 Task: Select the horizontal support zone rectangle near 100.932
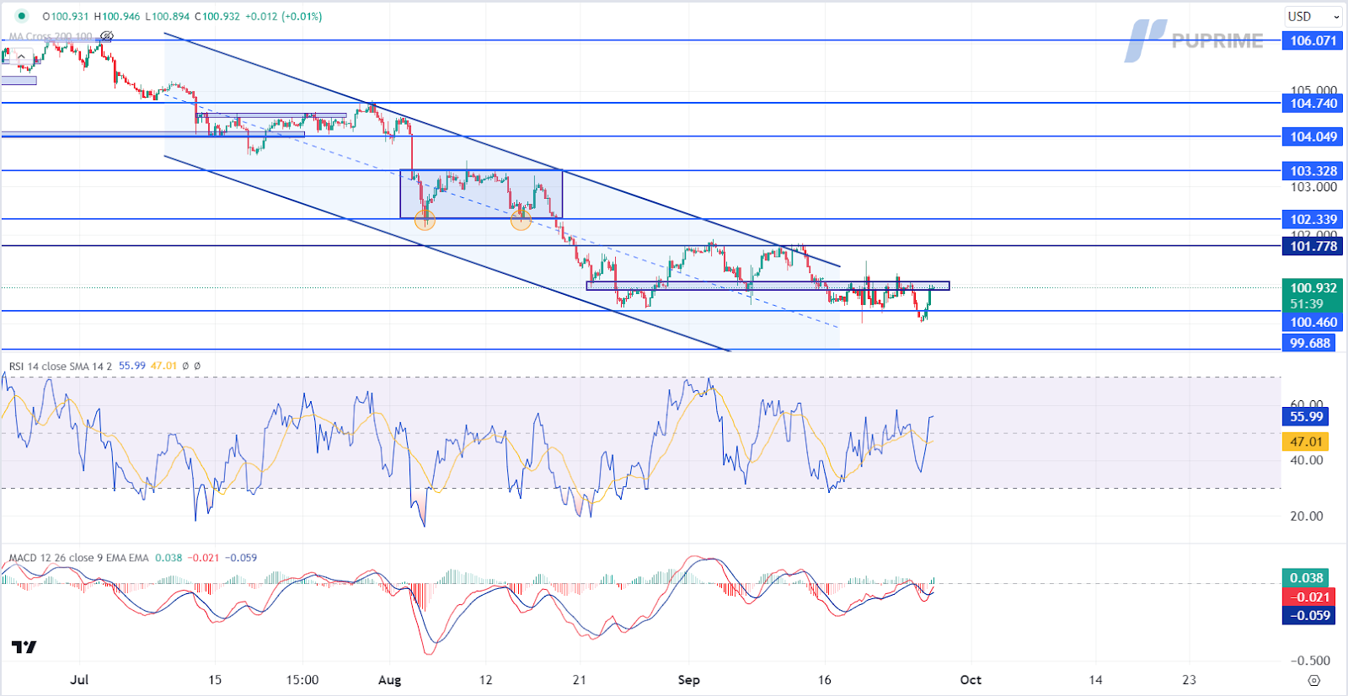pos(768,286)
